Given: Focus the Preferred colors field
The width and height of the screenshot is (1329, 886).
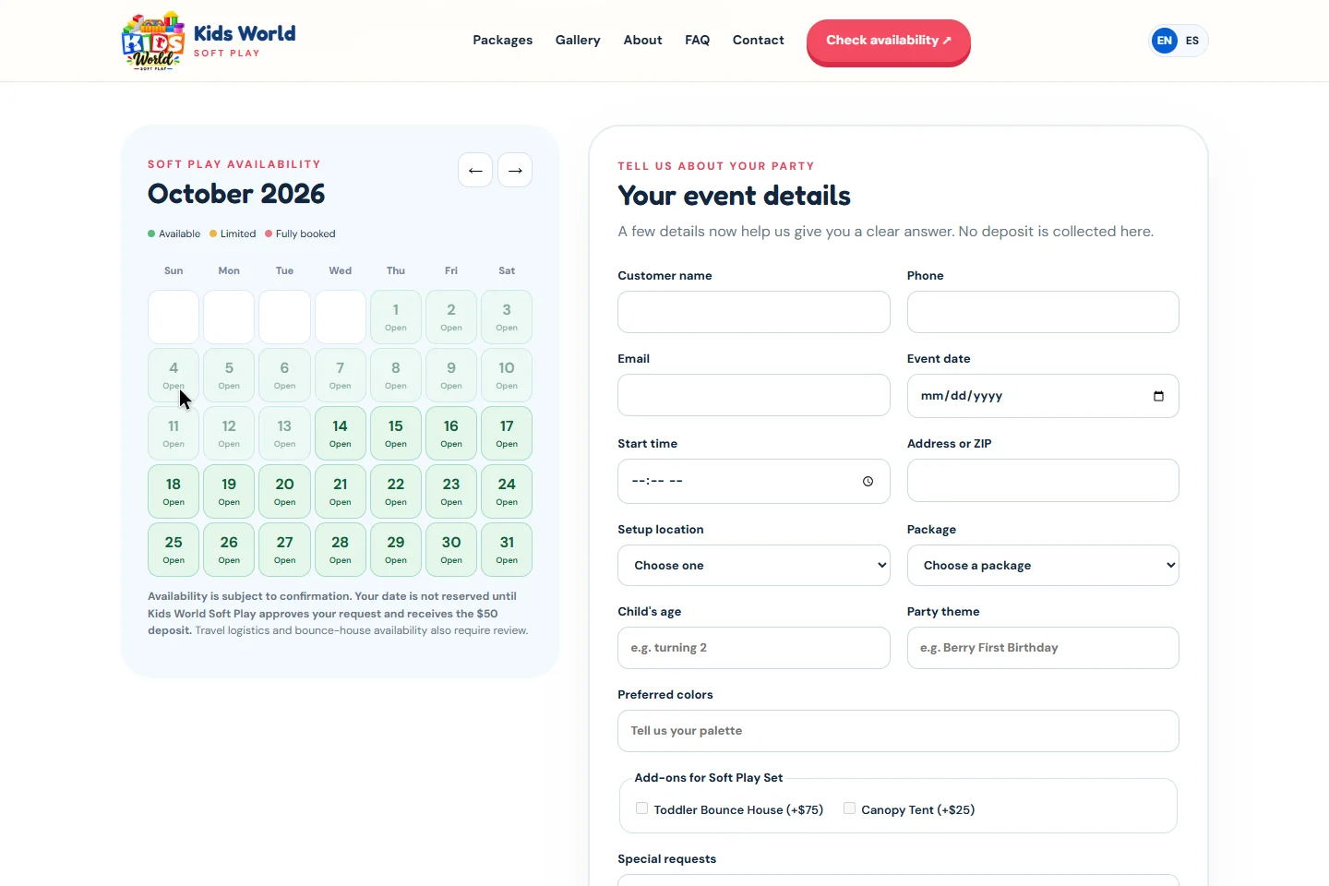Looking at the screenshot, I should [x=898, y=731].
